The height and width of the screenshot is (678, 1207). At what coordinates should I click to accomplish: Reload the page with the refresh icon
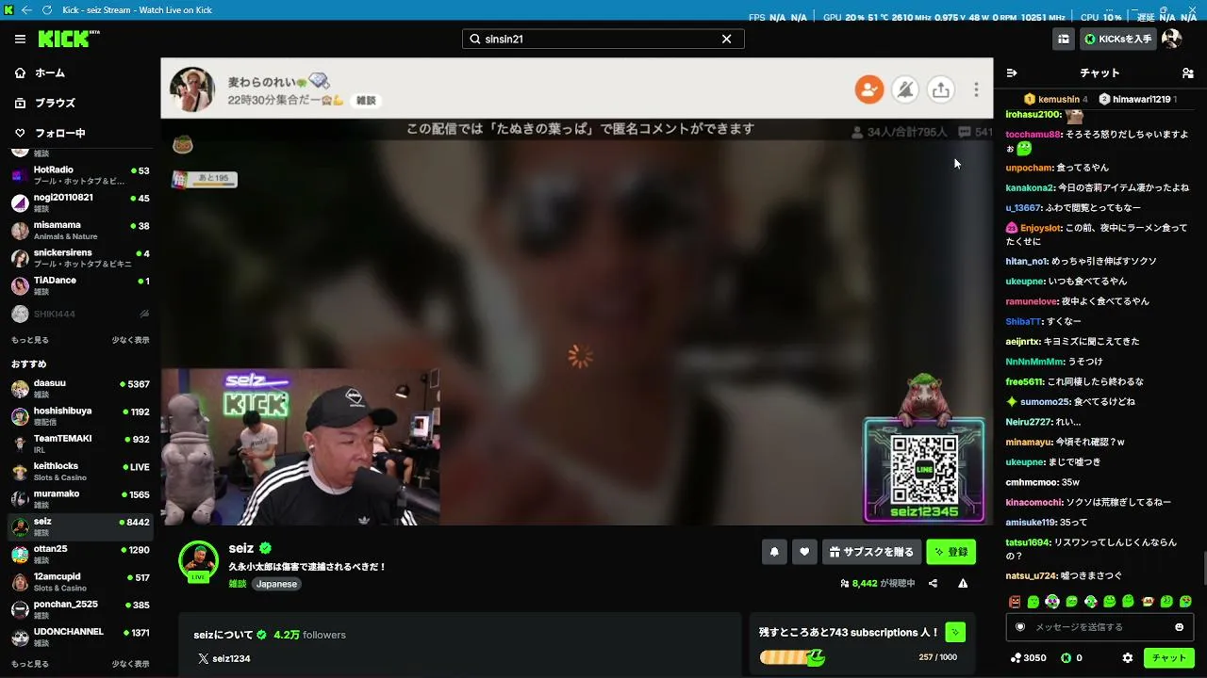coord(47,9)
